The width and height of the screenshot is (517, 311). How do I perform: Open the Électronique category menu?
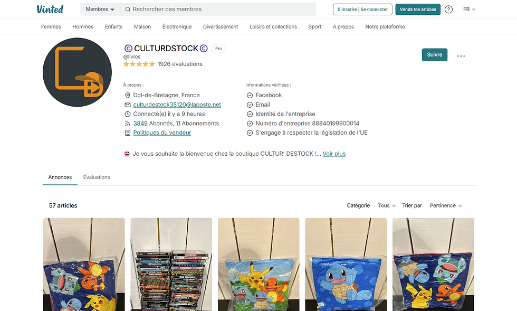(x=177, y=27)
